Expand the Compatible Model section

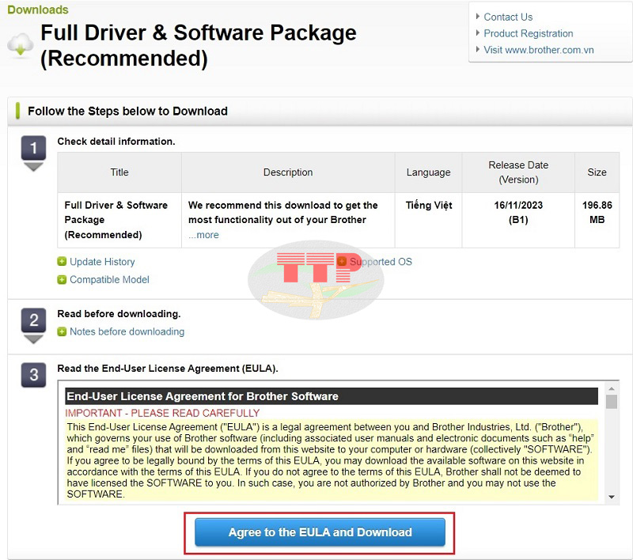[109, 279]
